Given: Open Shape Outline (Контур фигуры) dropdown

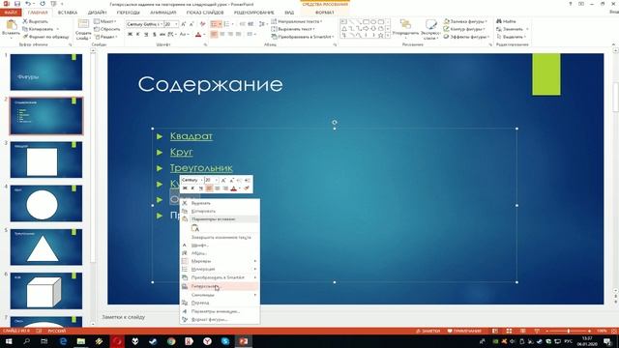Looking at the screenshot, I should pos(464,29).
